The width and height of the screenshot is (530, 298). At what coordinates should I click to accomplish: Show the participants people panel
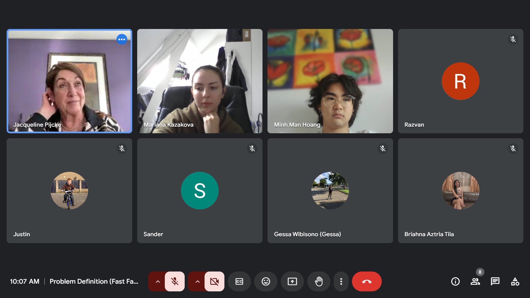click(x=475, y=281)
